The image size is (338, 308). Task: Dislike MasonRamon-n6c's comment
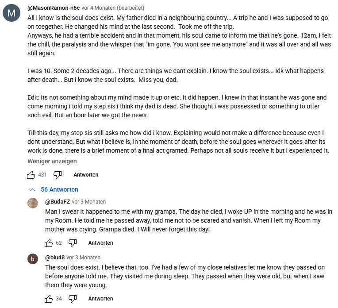[x=57, y=175]
